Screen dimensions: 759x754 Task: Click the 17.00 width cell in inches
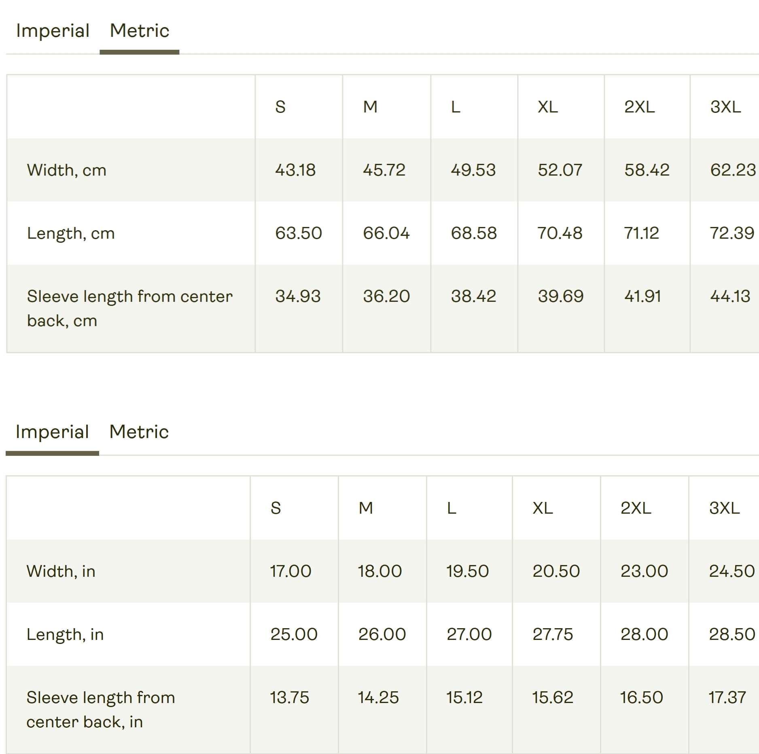click(x=290, y=572)
